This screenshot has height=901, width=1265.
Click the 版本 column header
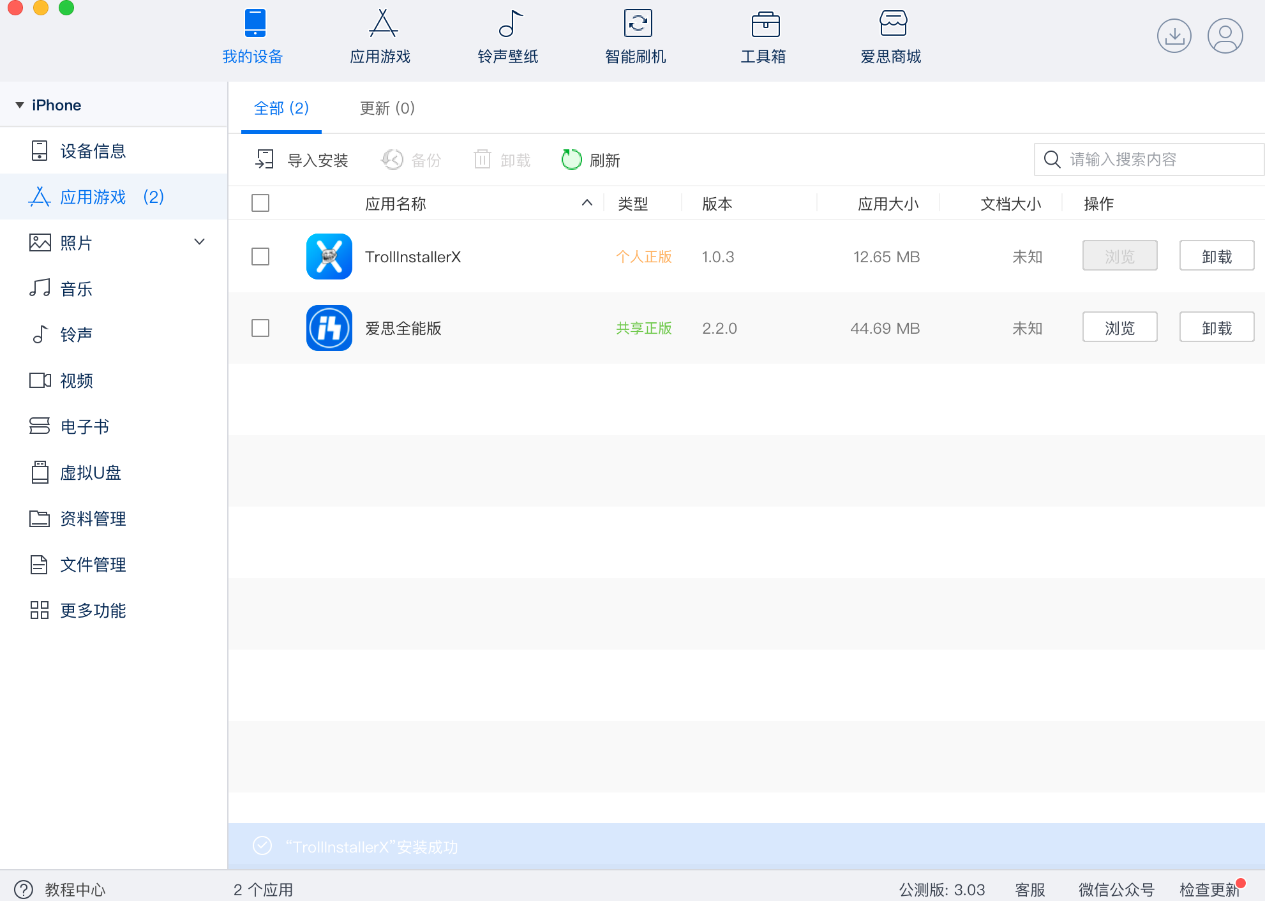717,204
